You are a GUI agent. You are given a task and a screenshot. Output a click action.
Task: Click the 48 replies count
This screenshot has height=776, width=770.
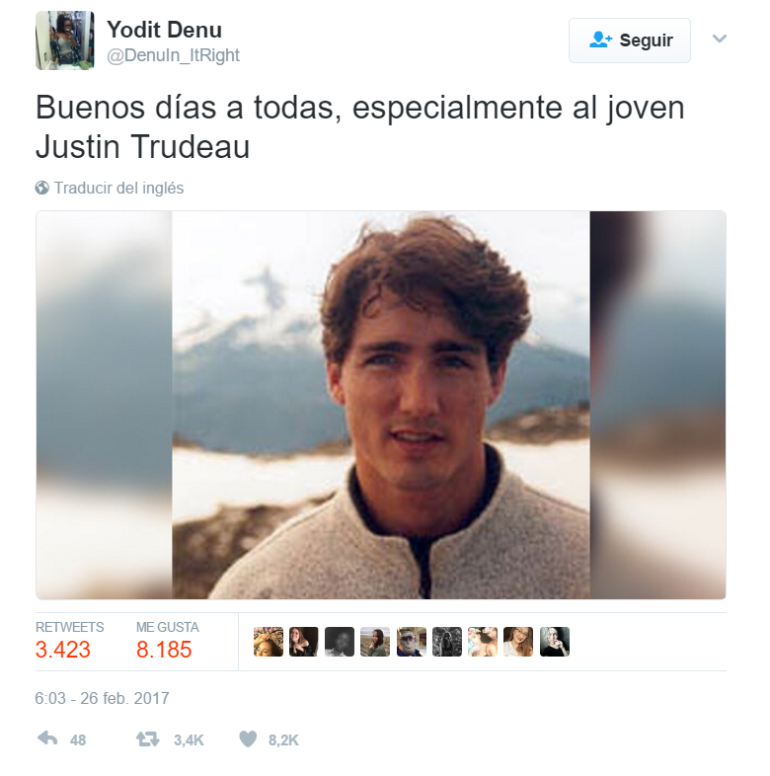tap(78, 739)
